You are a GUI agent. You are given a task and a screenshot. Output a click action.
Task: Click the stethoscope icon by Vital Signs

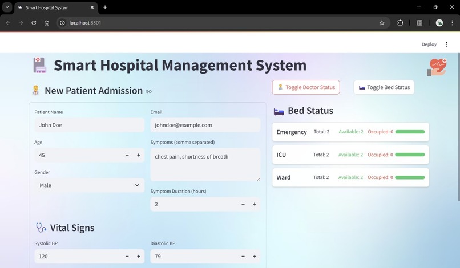[x=41, y=228]
